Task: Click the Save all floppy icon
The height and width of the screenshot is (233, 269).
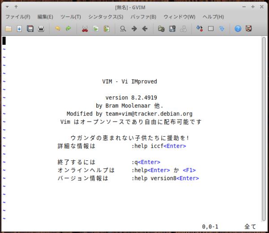Action: tap(30, 29)
